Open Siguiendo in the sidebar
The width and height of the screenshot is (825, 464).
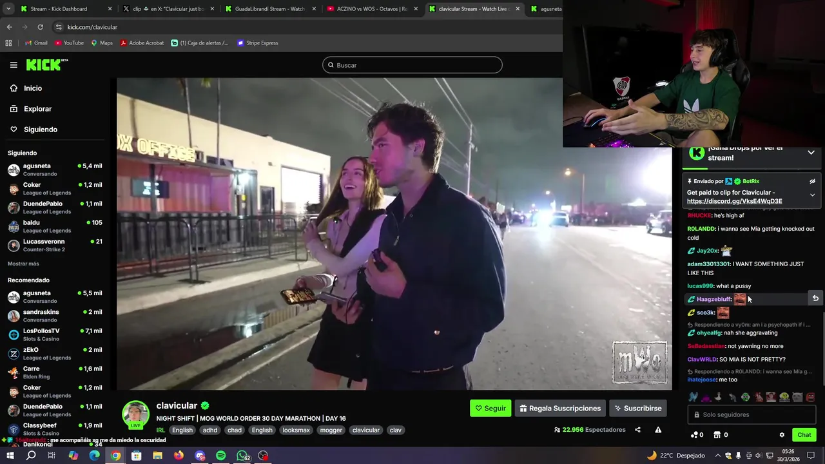pyautogui.click(x=41, y=130)
